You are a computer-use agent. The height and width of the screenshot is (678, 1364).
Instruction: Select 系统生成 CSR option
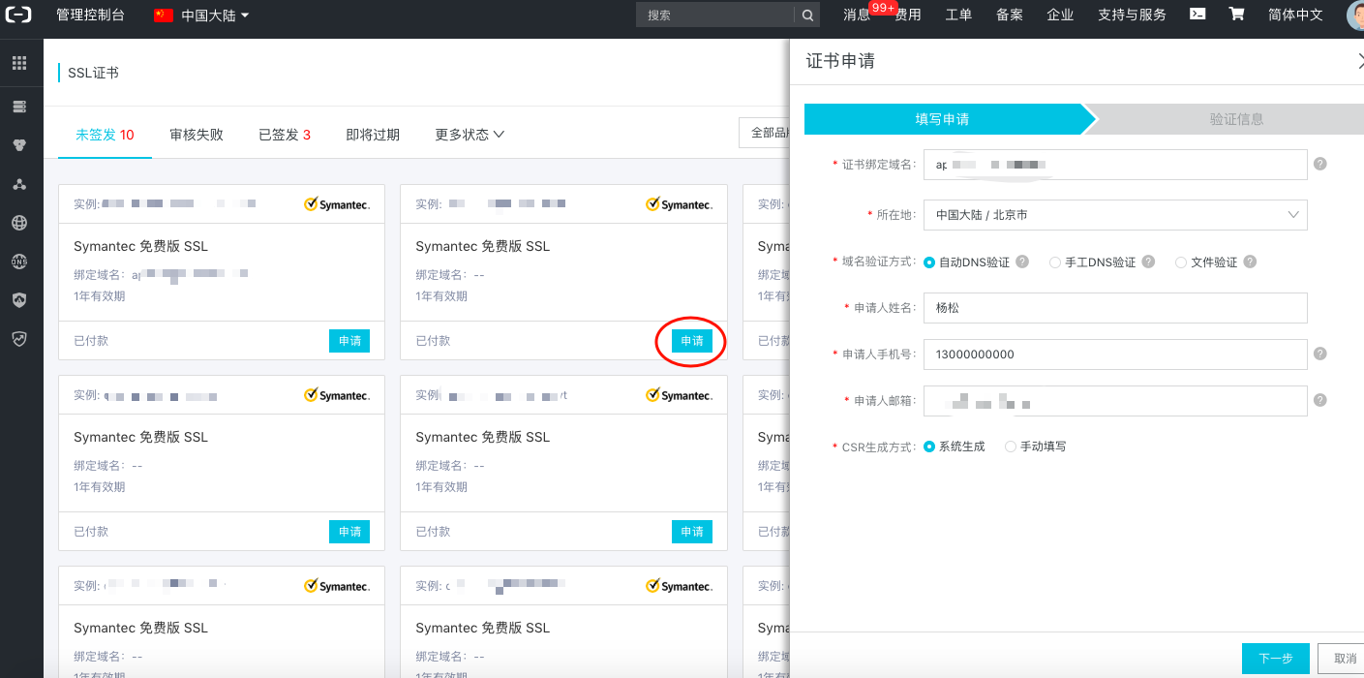point(929,447)
